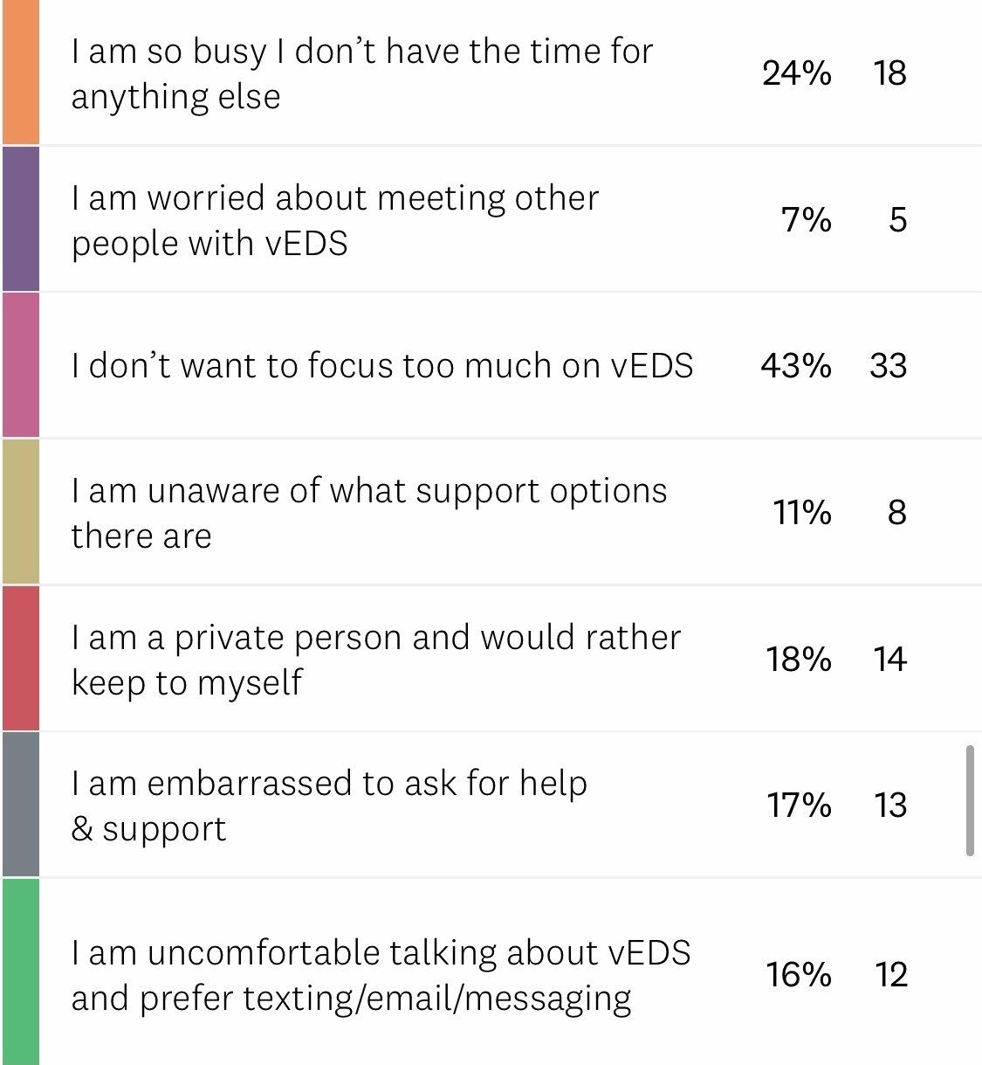Select the green swatch for prefer texting answer
The image size is (982, 1065).
(x=20, y=972)
